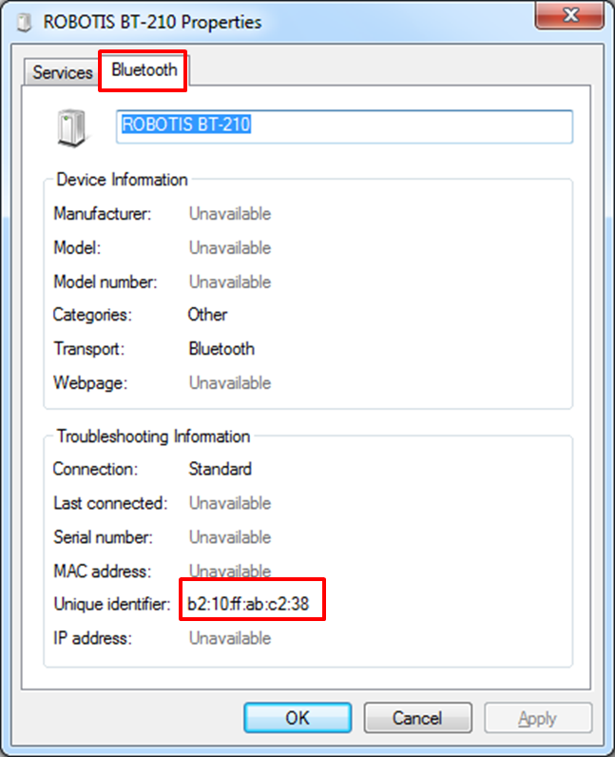Viewport: 615px width, 757px height.
Task: Click the Apply button
Action: coord(538,718)
